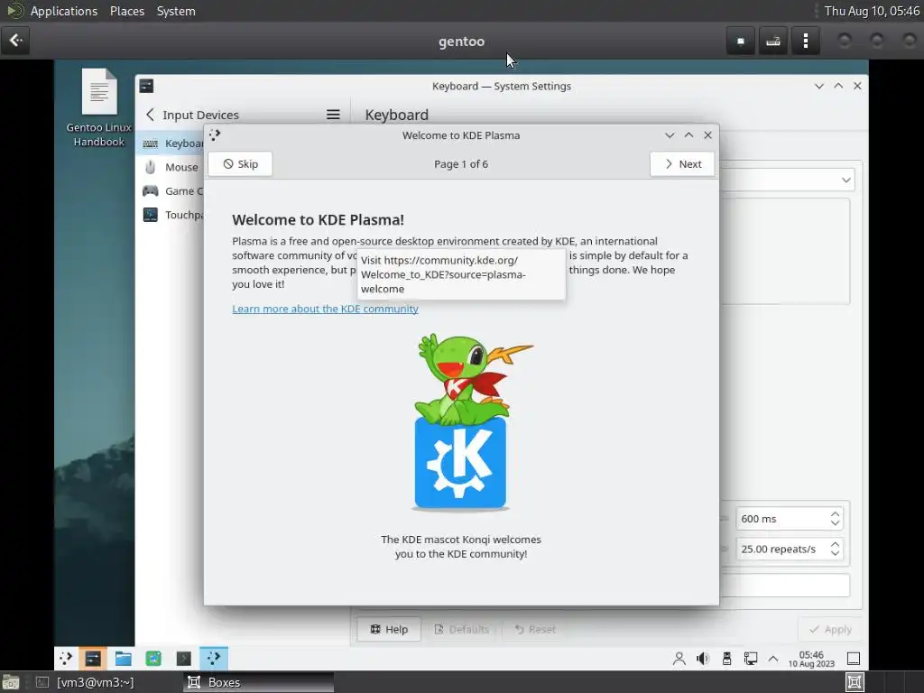The width and height of the screenshot is (924, 693).
Task: Maximize the Keyboard System Settings window
Action: [x=838, y=86]
